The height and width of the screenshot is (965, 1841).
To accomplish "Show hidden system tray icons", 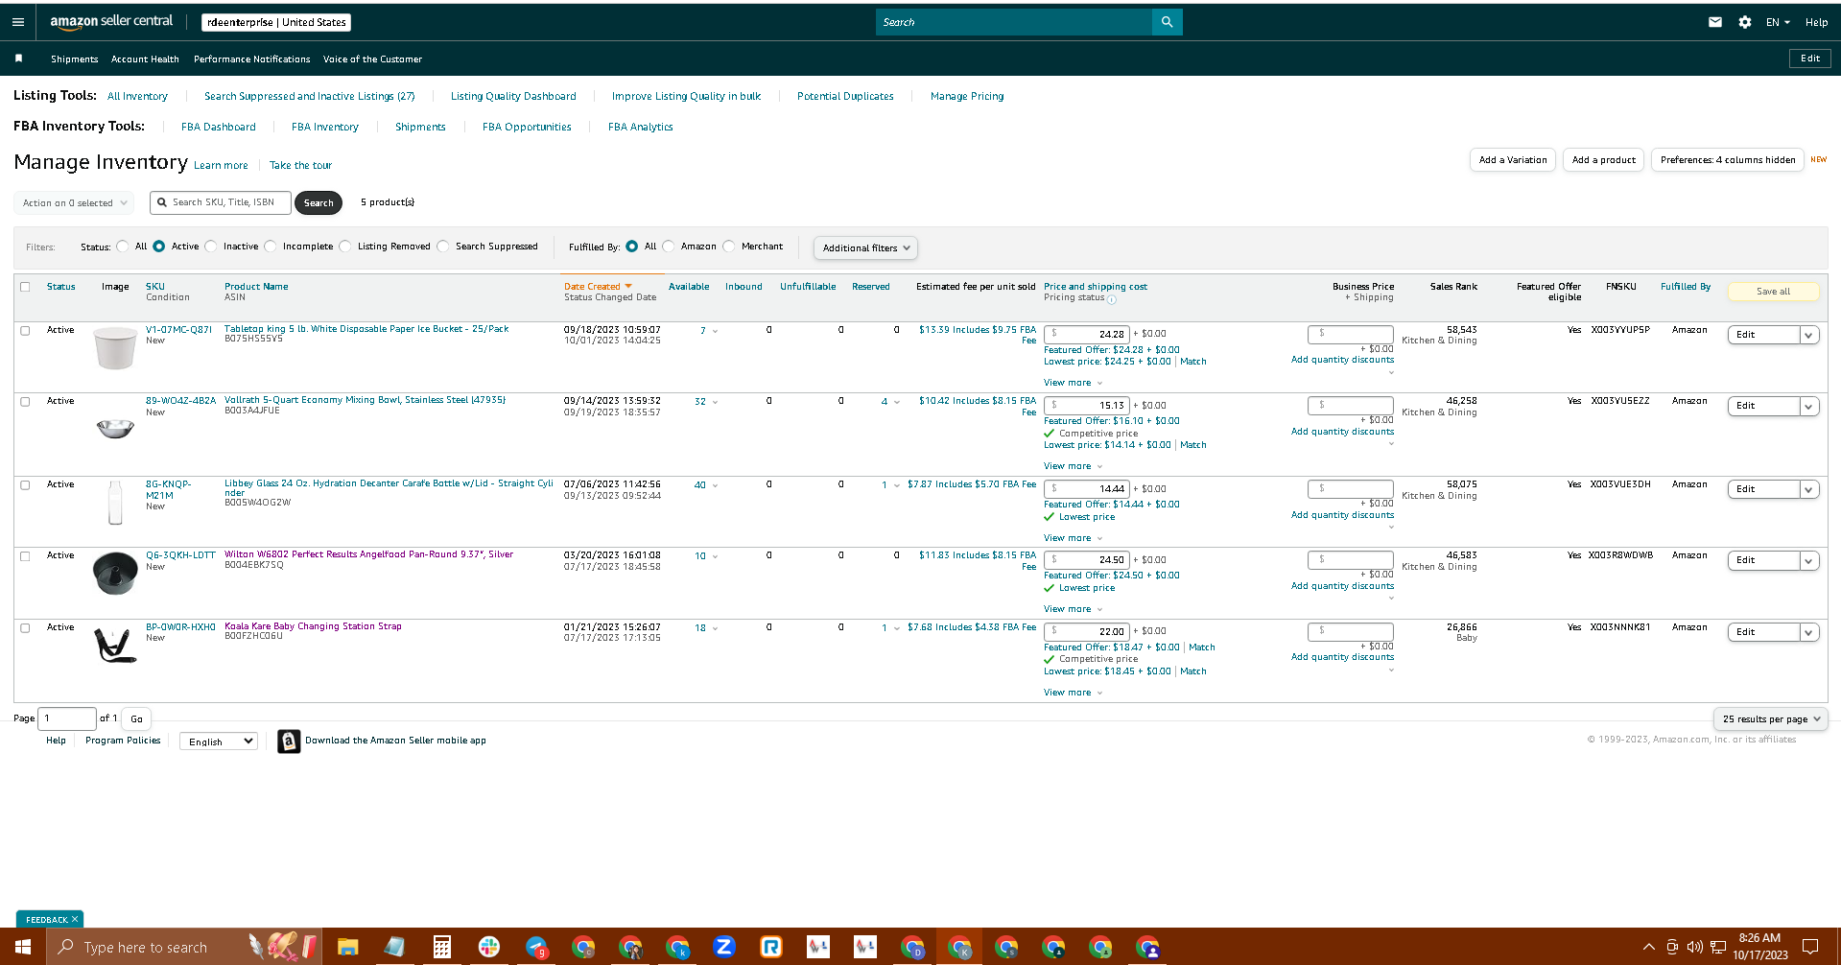I will pyautogui.click(x=1649, y=947).
